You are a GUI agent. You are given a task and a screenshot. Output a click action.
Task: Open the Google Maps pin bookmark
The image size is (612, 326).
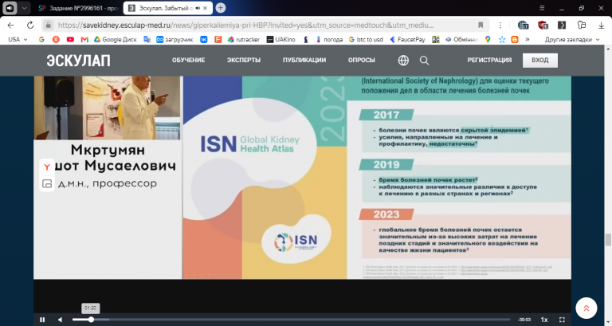(x=488, y=39)
